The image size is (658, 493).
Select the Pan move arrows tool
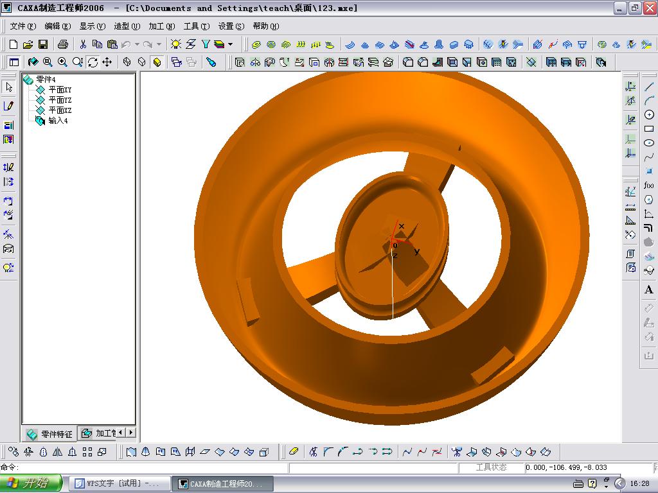point(107,62)
